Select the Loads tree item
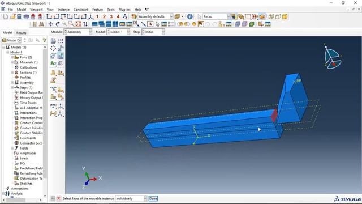 (24, 158)
